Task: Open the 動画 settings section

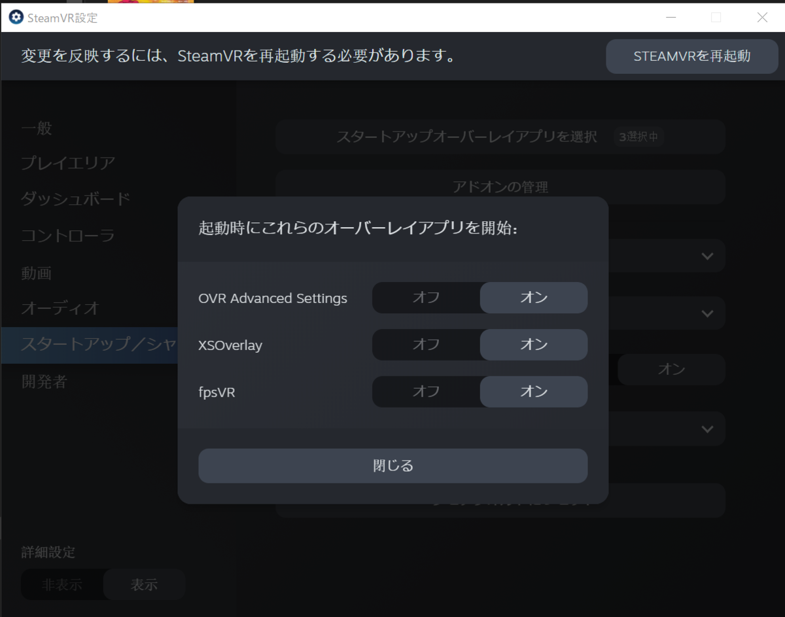Action: (x=37, y=273)
